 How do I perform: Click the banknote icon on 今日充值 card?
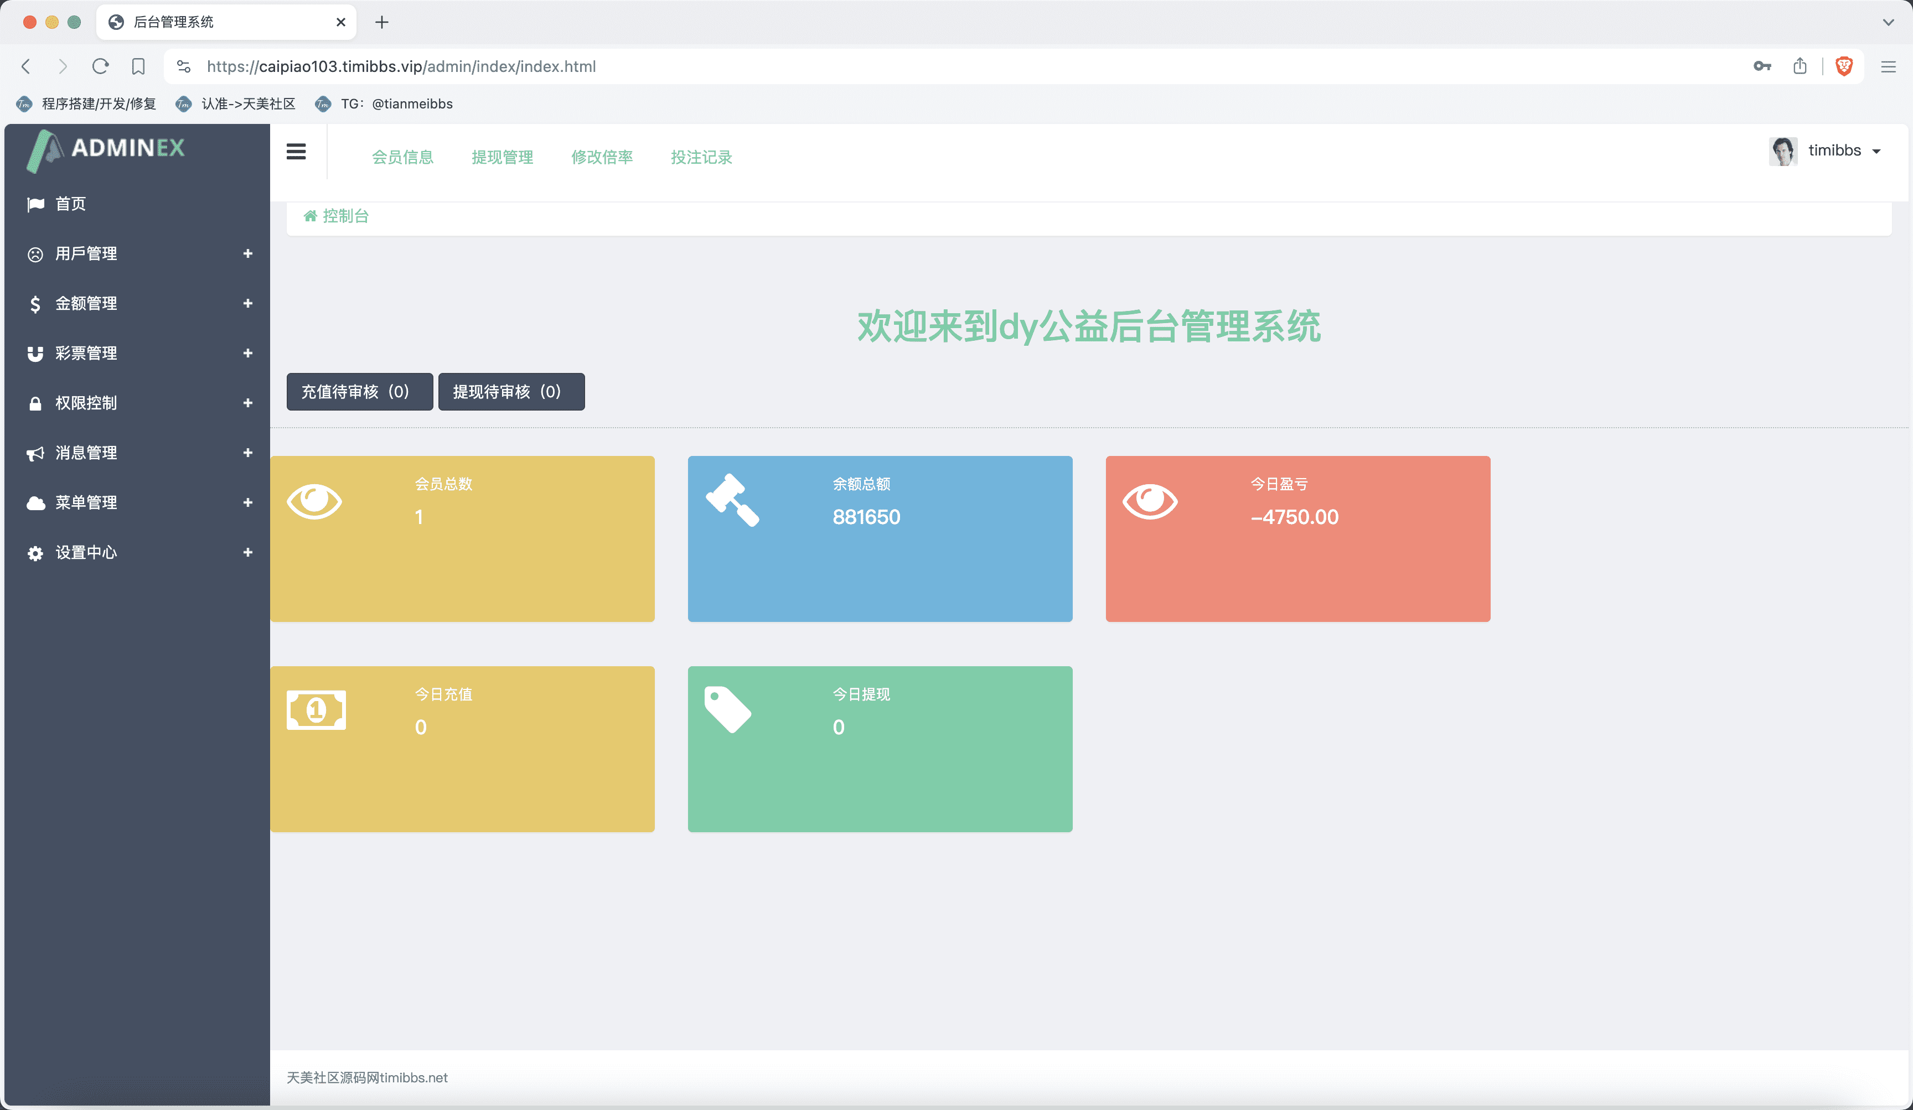coord(316,710)
